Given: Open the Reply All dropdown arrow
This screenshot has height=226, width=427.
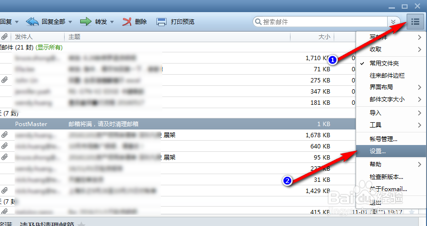Looking at the screenshot, I should (x=70, y=22).
